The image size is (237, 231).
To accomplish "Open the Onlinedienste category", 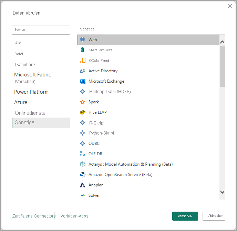I will (30, 113).
